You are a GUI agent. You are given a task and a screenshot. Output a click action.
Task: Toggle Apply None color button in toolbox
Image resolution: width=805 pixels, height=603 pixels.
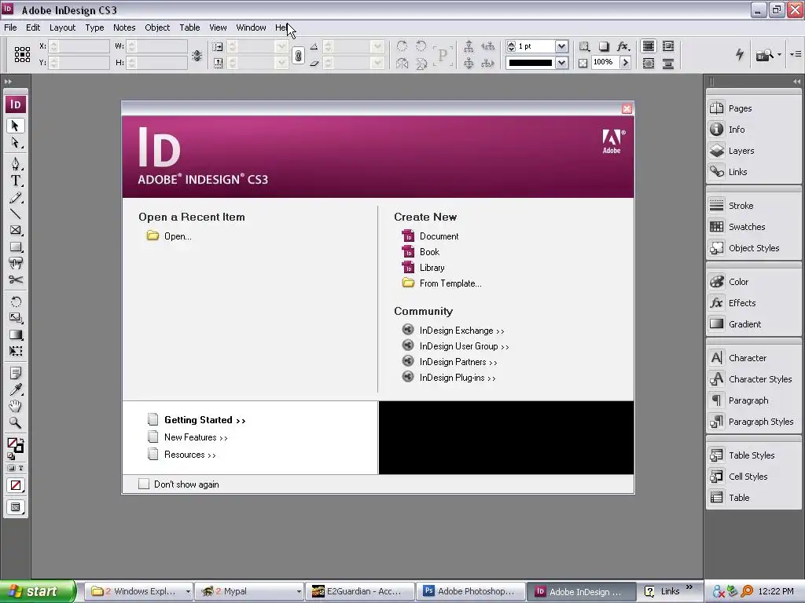click(16, 485)
